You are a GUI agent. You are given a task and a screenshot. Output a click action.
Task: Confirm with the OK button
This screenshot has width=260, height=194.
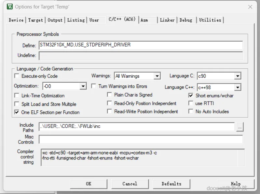(89, 184)
